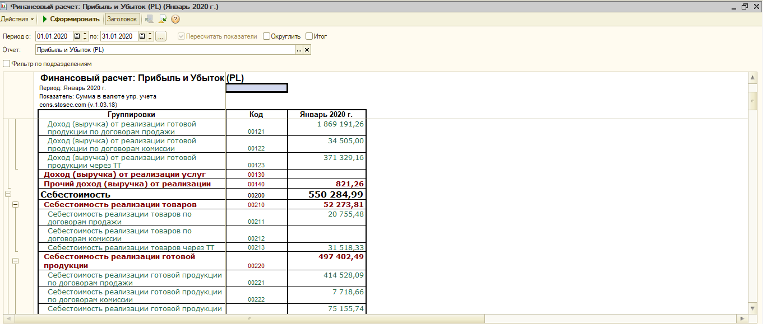763x324 pixels.
Task: Collapse Себестоимость реализации товаров group
Action: [x=15, y=205]
